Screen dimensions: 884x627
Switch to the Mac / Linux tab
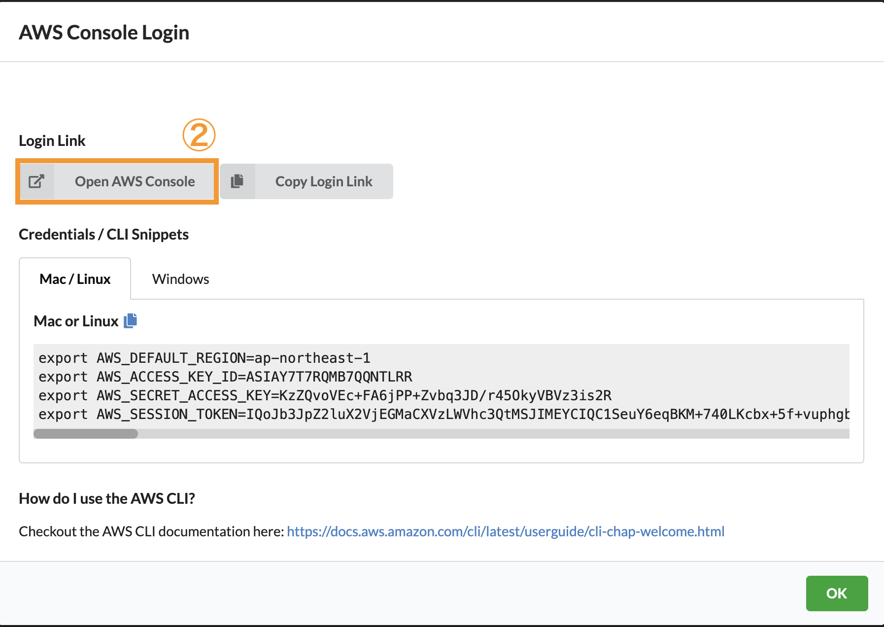pos(75,279)
